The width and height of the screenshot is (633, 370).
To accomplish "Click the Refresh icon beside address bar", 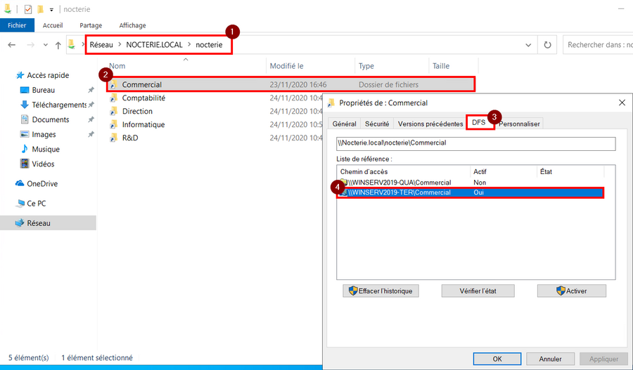I will pos(547,45).
